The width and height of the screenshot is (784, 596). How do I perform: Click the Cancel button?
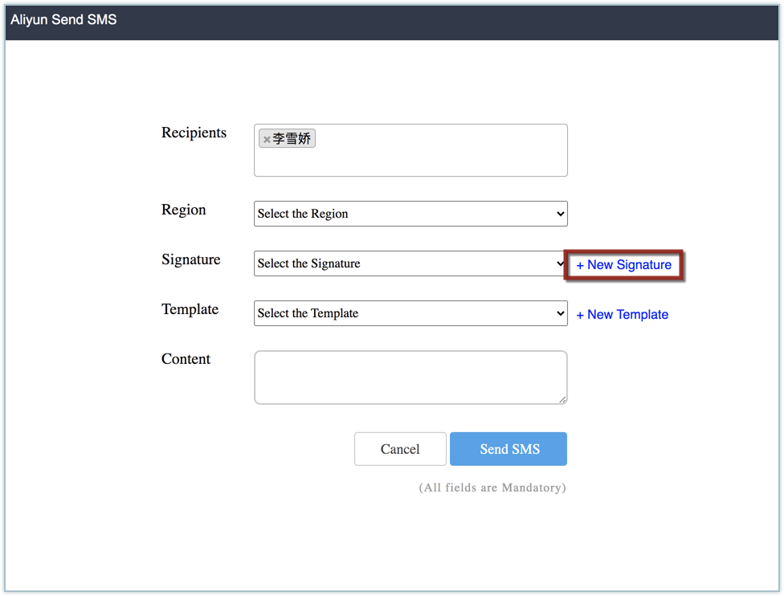click(400, 449)
